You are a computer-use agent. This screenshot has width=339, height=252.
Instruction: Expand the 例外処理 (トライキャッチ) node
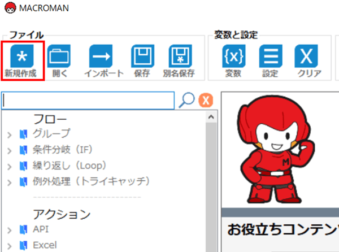pos(9,183)
